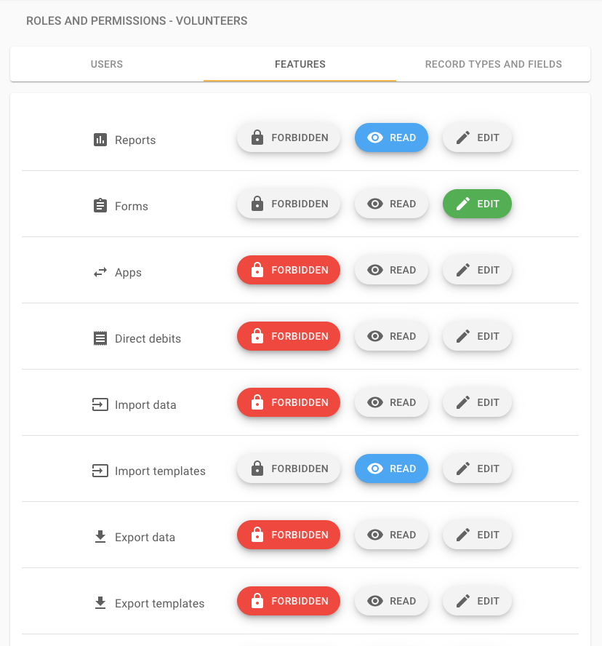Screen dimensions: 602x646
Task: Change Import templates permission to FORBIDDEN
Action: point(288,468)
